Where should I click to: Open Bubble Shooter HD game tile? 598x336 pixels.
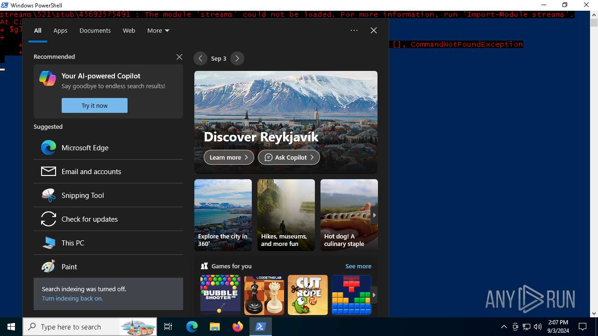pyautogui.click(x=221, y=295)
